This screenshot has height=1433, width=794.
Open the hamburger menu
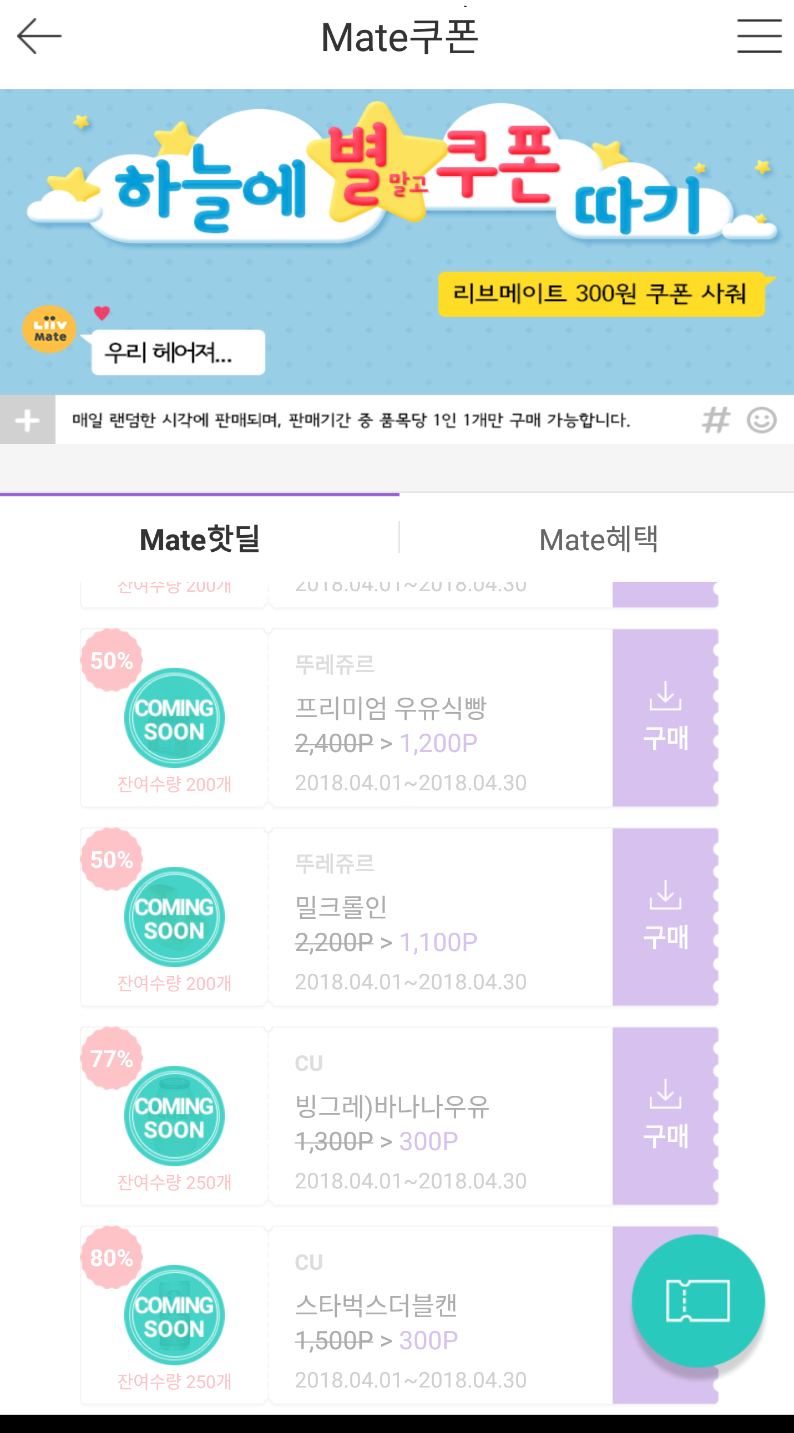[x=759, y=36]
